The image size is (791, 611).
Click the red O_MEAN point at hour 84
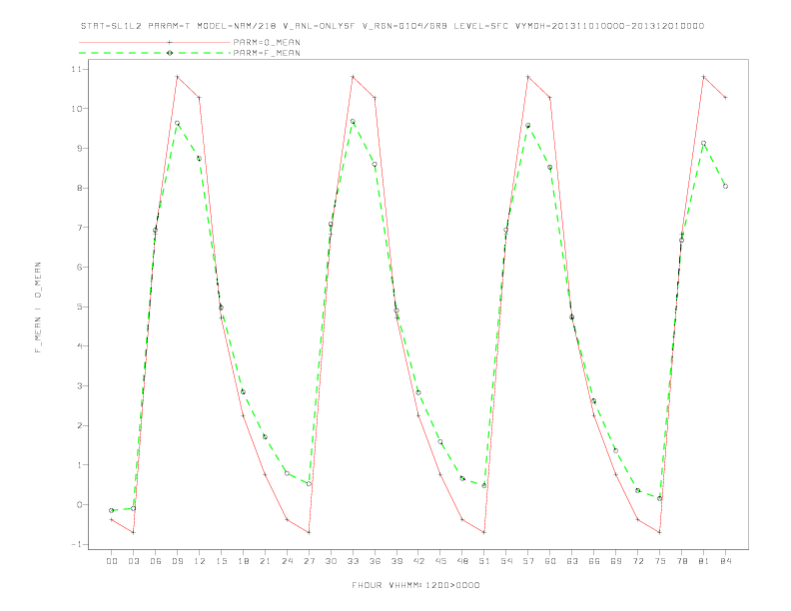[725, 97]
